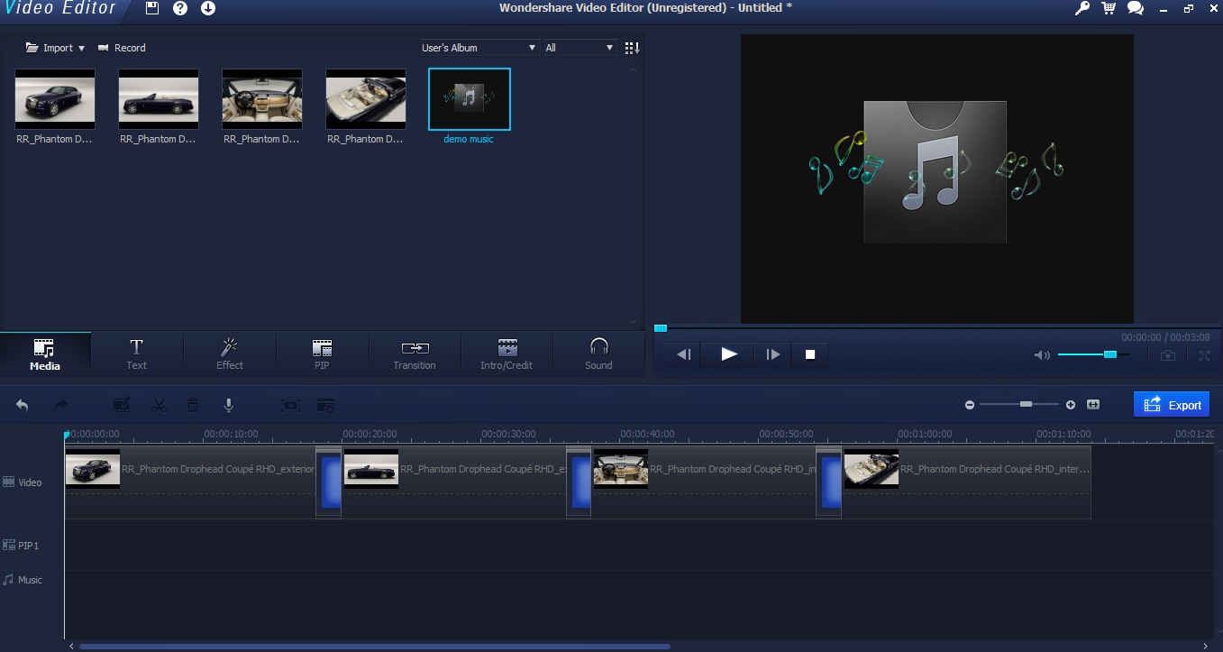Open the Import dropdown menu
Viewport: 1223px width, 652px height.
(55, 48)
